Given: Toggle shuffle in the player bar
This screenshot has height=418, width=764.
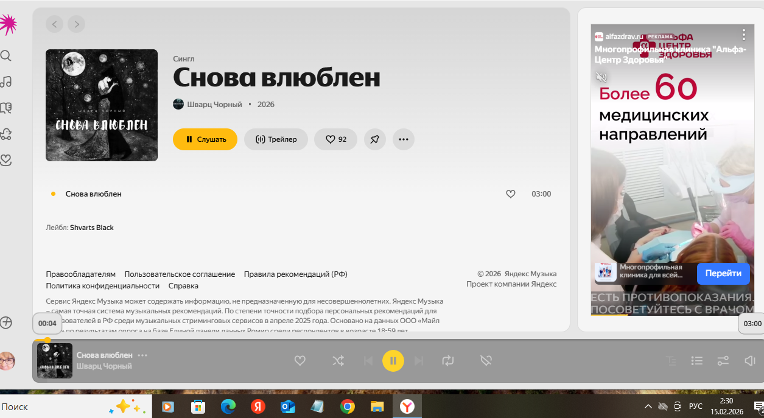Looking at the screenshot, I should [x=338, y=361].
